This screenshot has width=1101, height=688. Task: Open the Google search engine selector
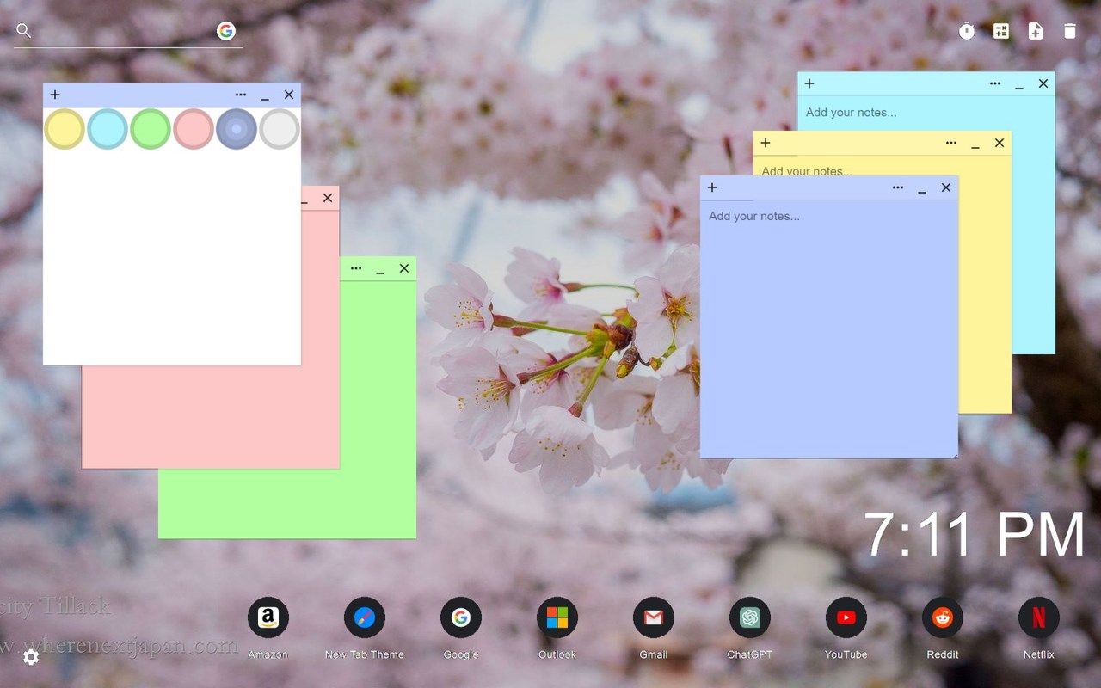click(226, 31)
